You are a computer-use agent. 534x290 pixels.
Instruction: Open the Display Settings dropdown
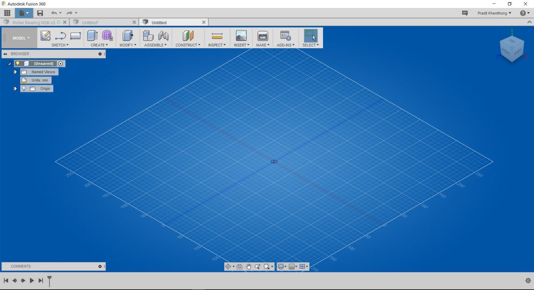(282, 267)
